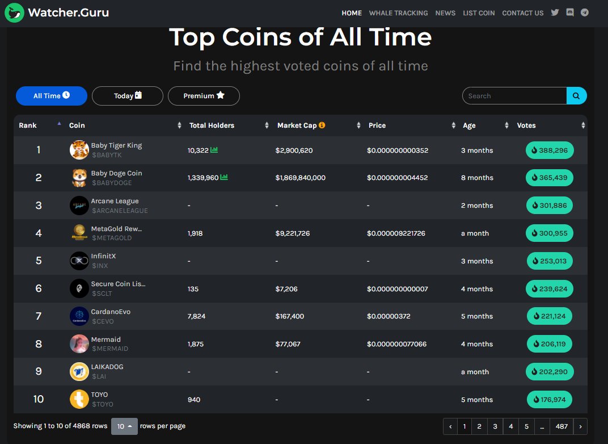Jump to last page 487

pyautogui.click(x=561, y=426)
